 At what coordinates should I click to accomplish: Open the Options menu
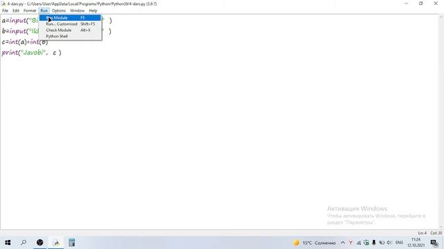[58, 10]
